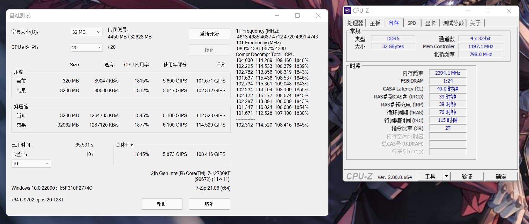This screenshot has height=224, width=529.
Task: Click the Mem Controller 1197.1 MHz field
Action: (x=481, y=46)
